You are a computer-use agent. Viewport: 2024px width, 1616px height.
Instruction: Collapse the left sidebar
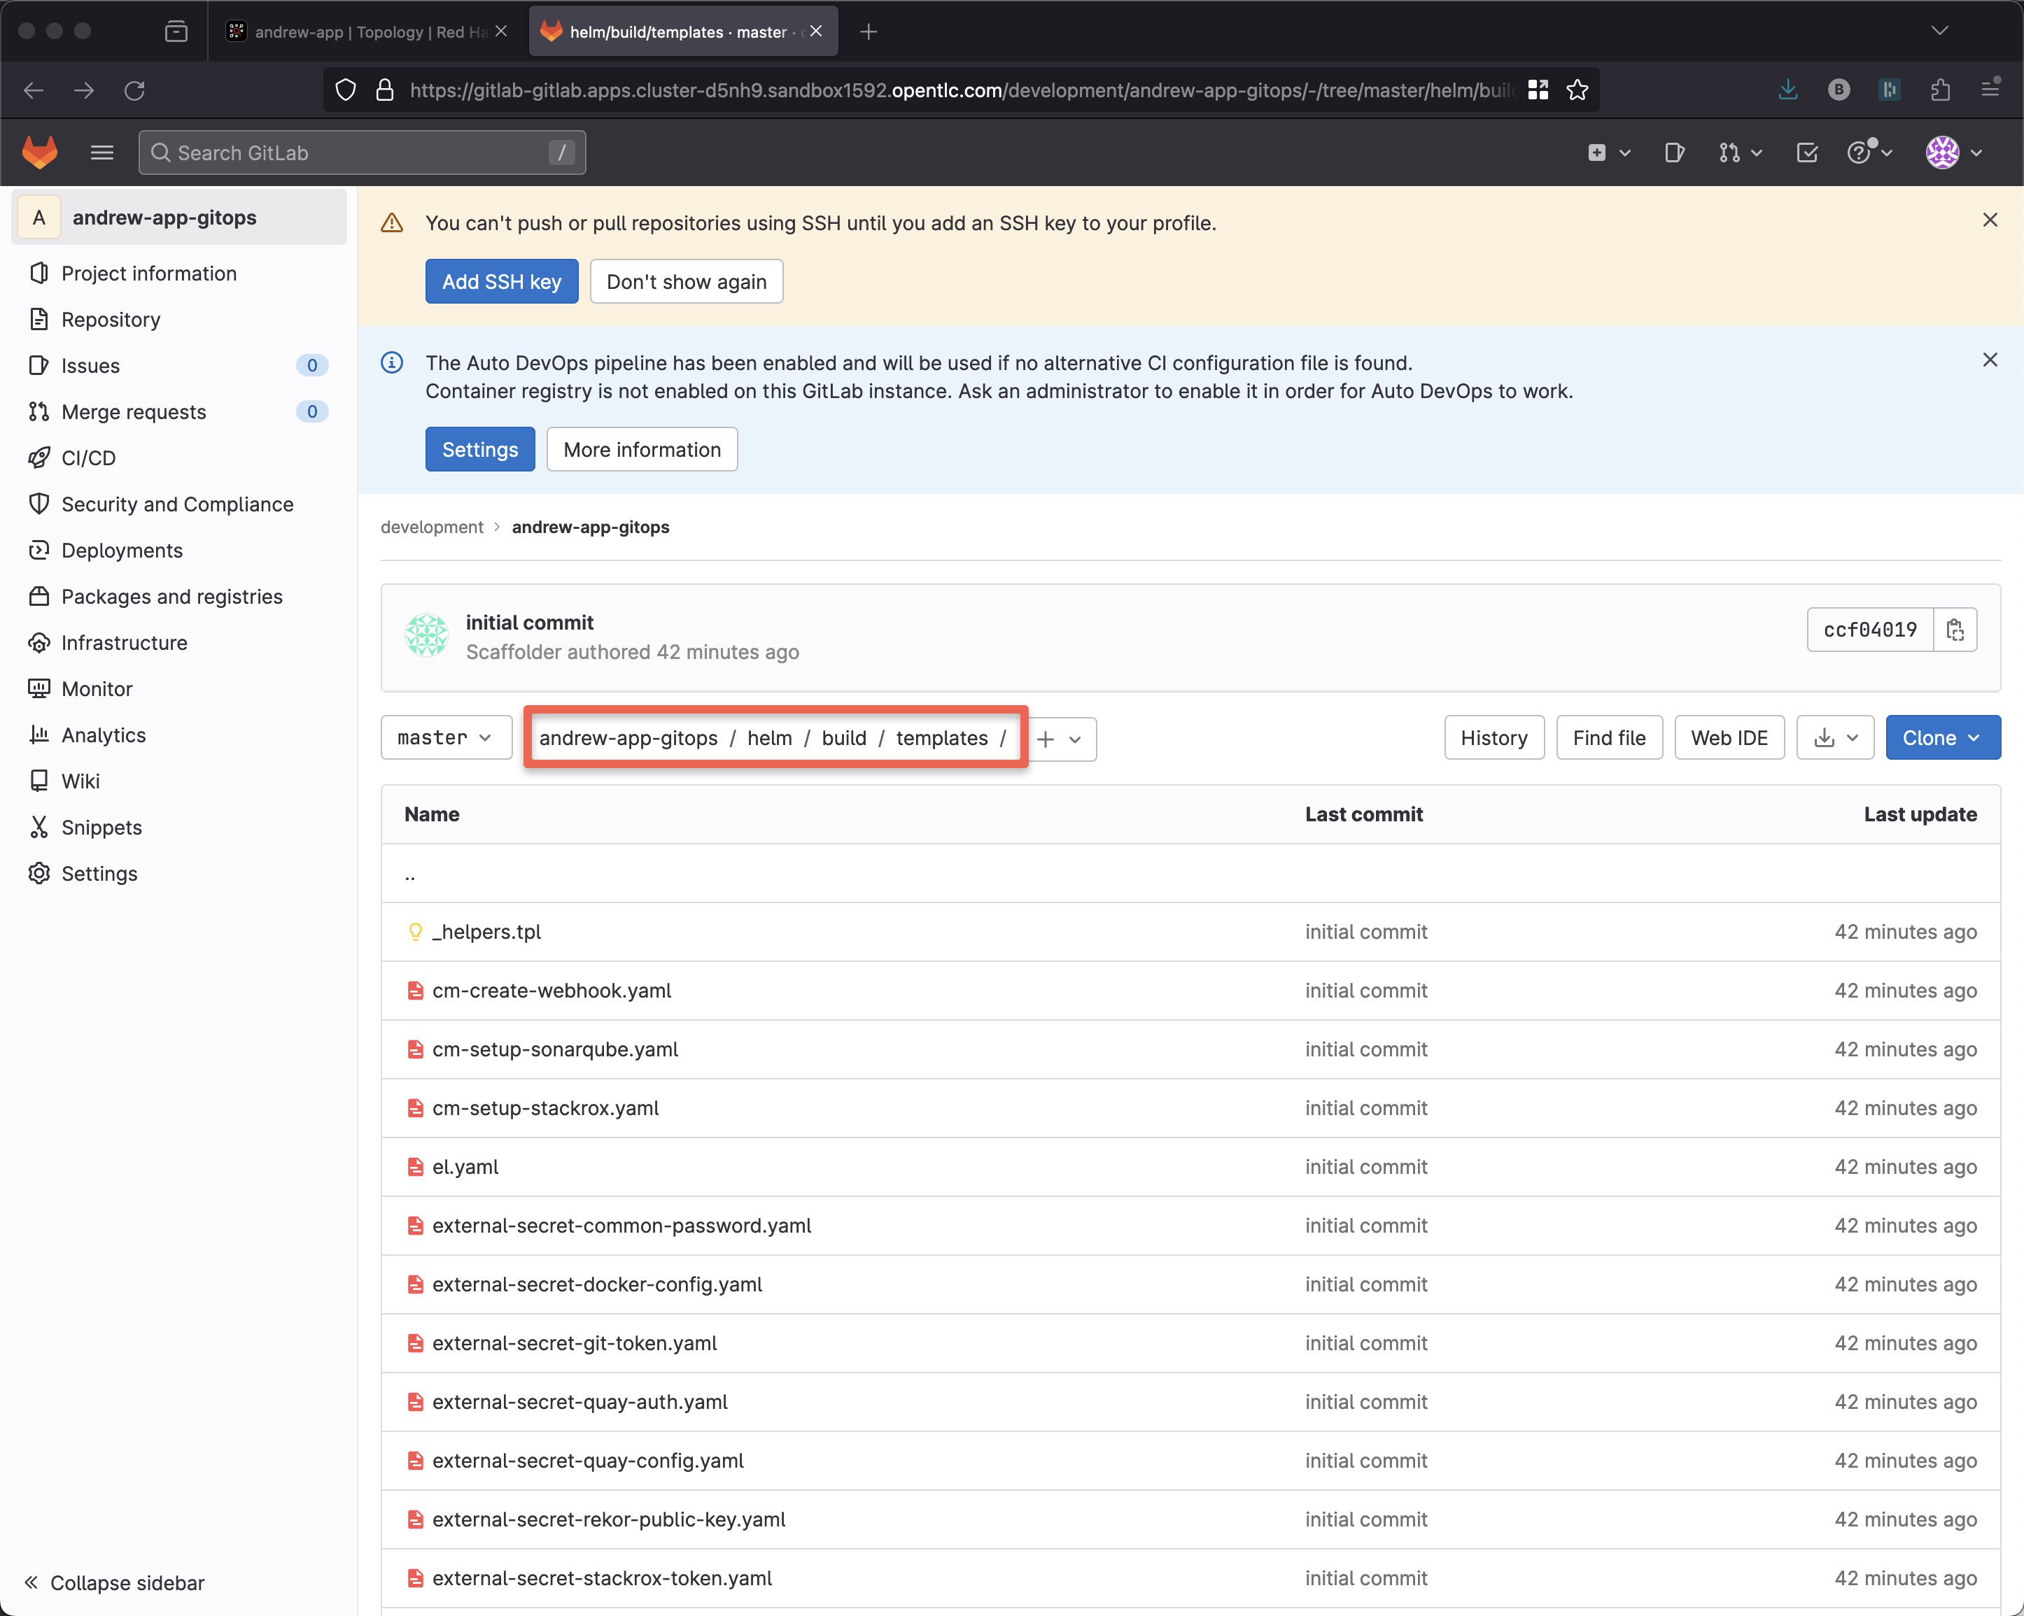point(115,1582)
